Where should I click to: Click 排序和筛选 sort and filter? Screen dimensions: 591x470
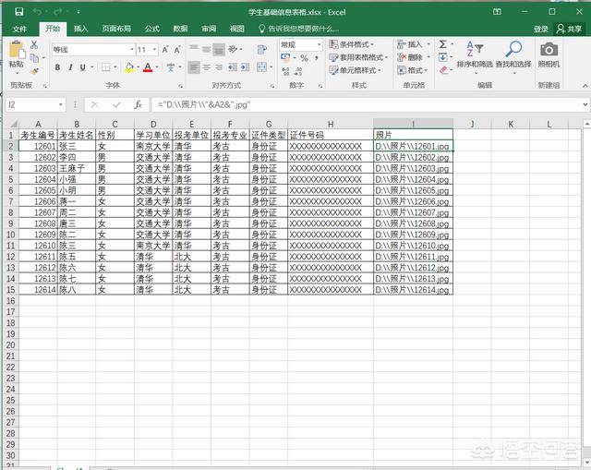pyautogui.click(x=475, y=55)
